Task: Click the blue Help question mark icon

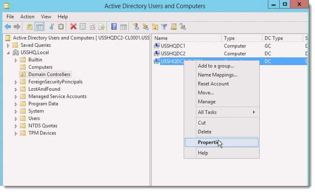Action: pos(114,26)
